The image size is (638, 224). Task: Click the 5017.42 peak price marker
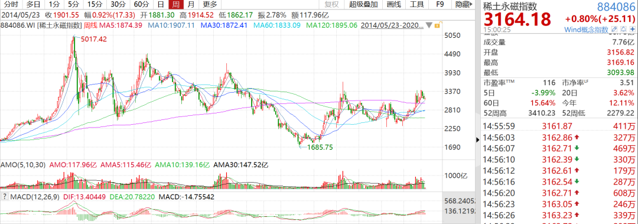(x=94, y=39)
